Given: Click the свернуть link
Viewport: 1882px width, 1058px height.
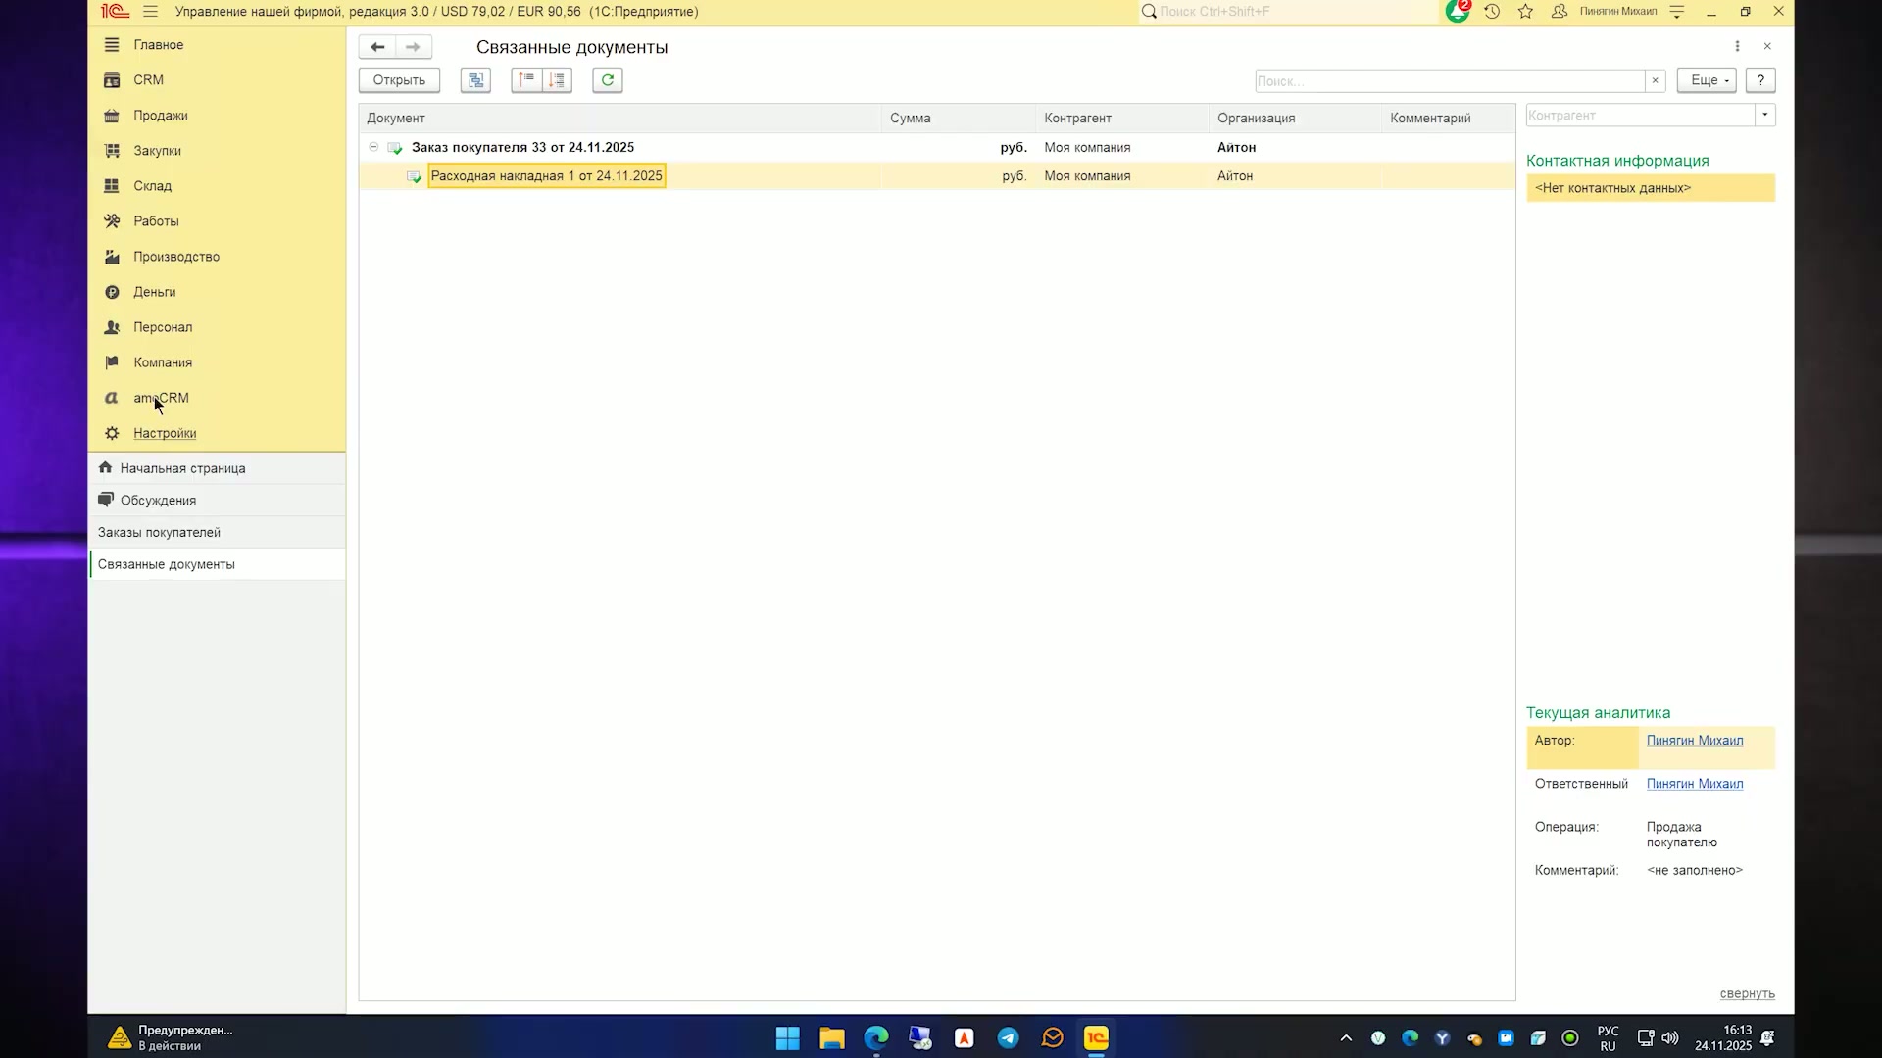Looking at the screenshot, I should click(x=1747, y=993).
